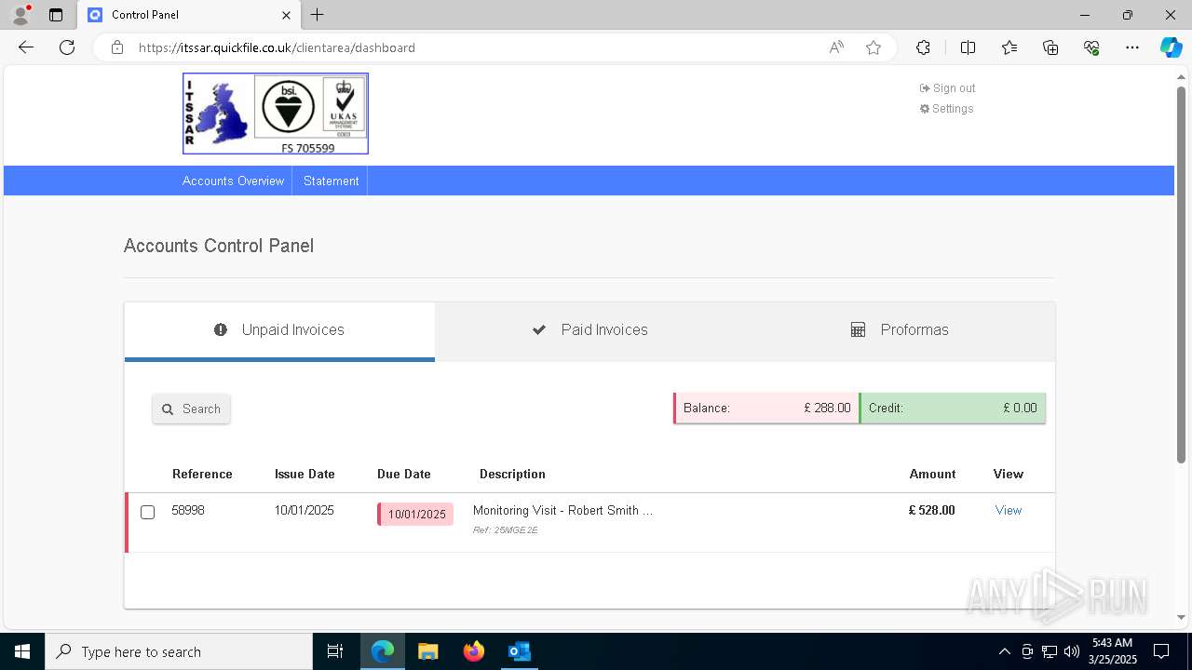Viewport: 1192px width, 670px height.
Task: Open Statement menu item
Action: point(331,181)
